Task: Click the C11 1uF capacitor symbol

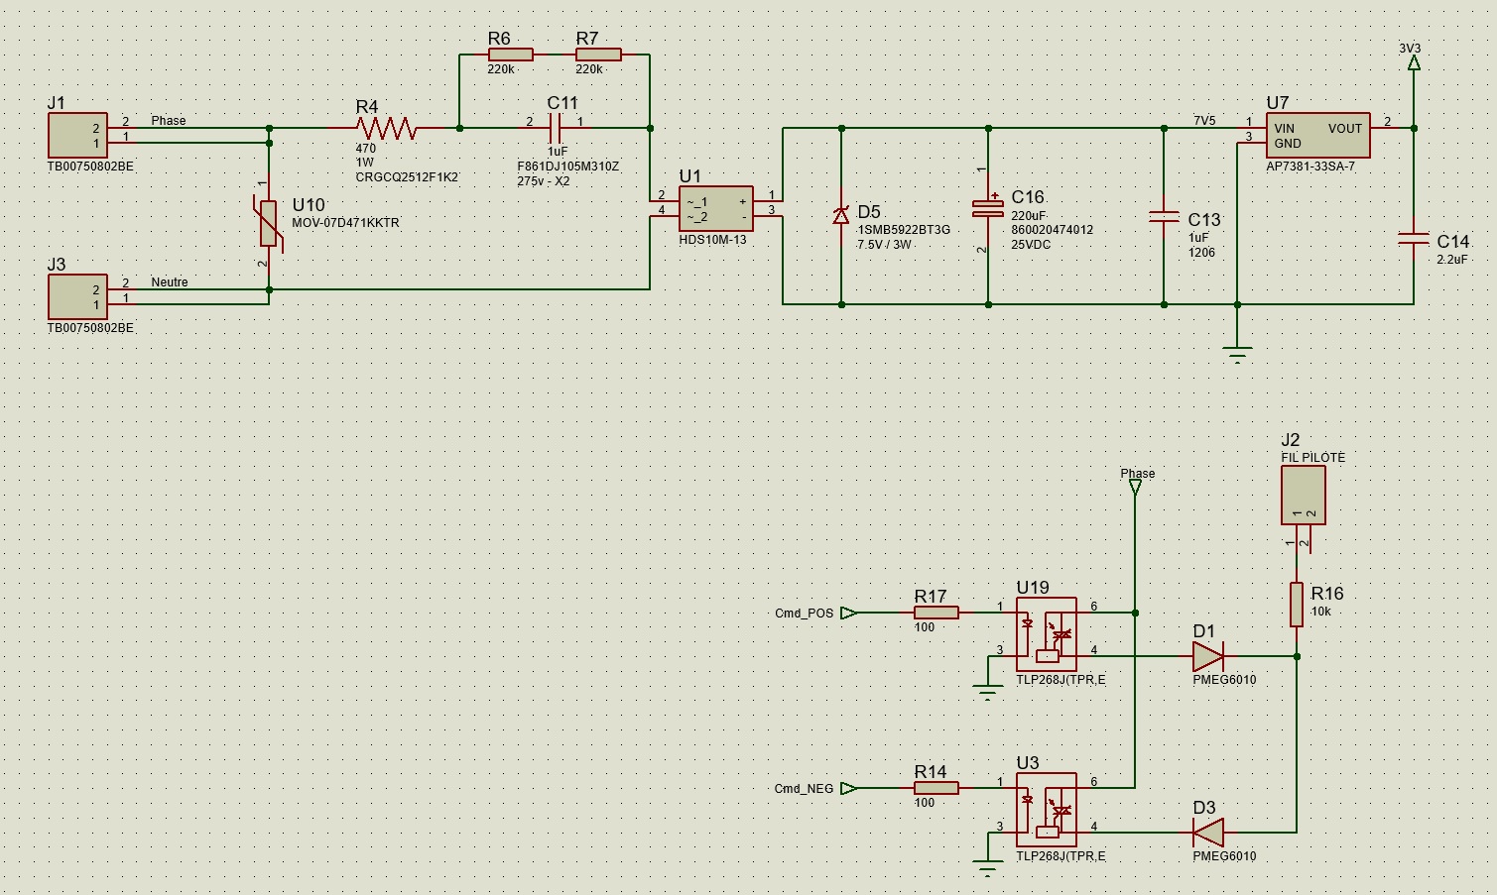Action: pyautogui.click(x=556, y=128)
